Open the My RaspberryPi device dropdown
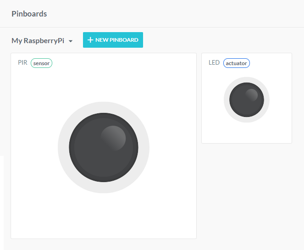304x250 pixels. pos(38,41)
